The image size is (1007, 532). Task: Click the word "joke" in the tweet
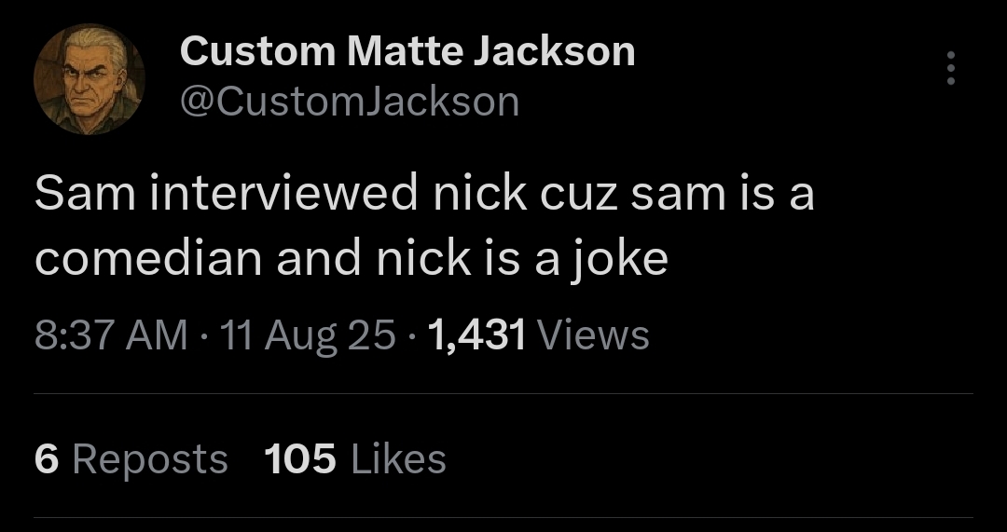pyautogui.click(x=621, y=260)
